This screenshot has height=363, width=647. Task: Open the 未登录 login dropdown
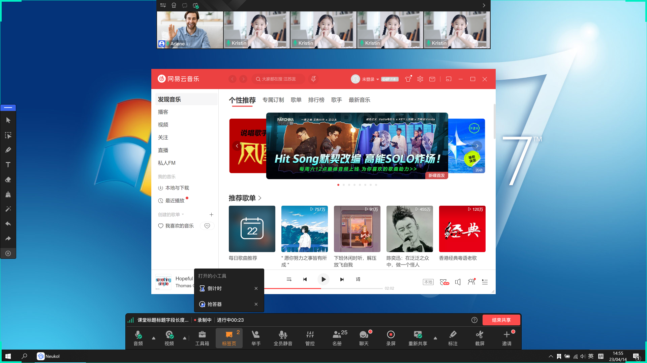click(370, 79)
